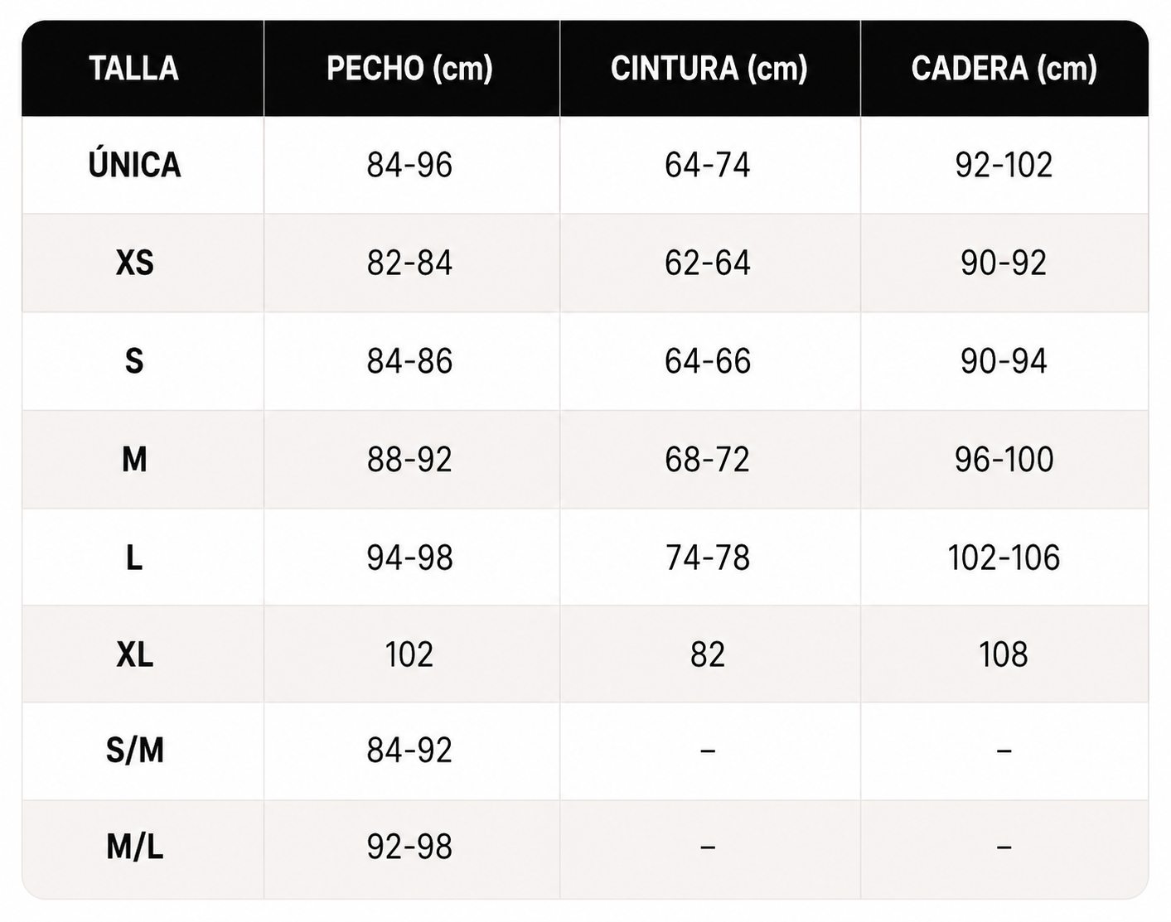
Task: Select the CADERA (cm) header
Action: coord(1004,69)
